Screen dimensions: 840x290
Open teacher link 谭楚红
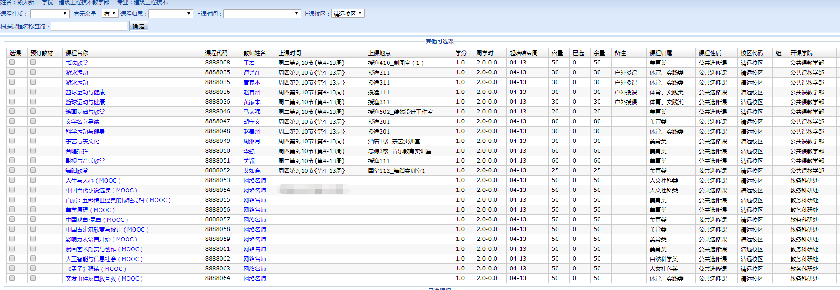click(252, 73)
